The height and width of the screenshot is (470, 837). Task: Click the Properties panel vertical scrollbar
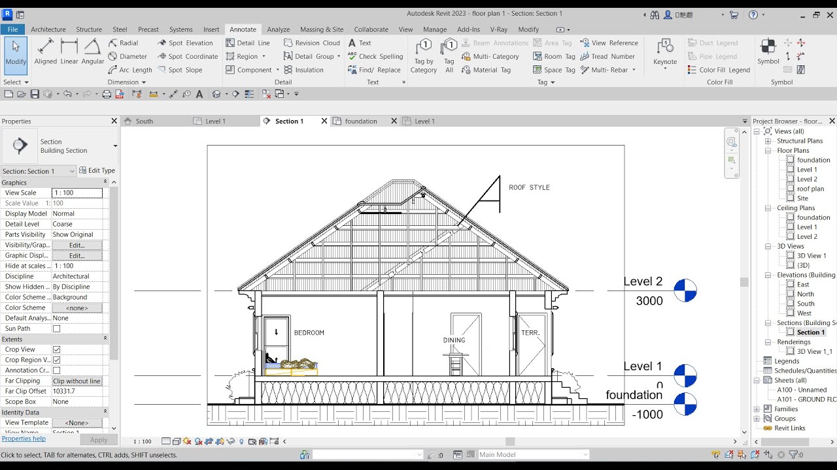coord(114,274)
